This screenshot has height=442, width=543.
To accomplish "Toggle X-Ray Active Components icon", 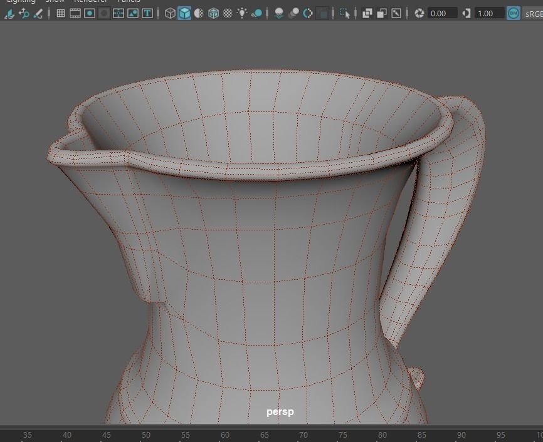I will point(382,14).
